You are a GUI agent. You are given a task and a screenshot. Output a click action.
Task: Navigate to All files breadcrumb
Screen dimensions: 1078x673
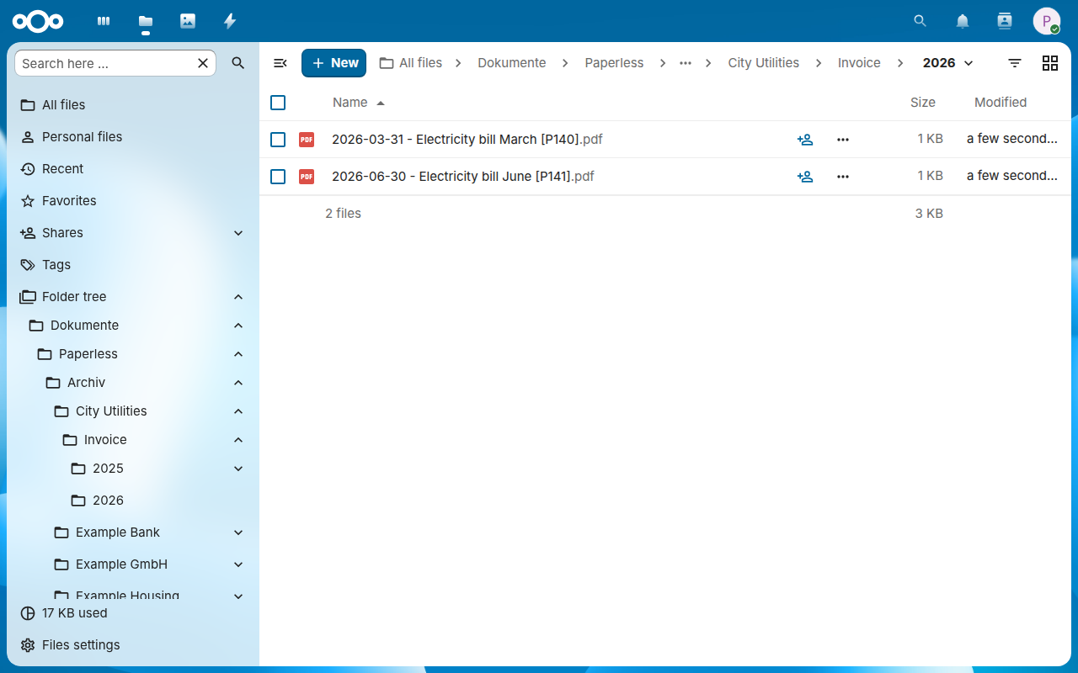coord(411,63)
